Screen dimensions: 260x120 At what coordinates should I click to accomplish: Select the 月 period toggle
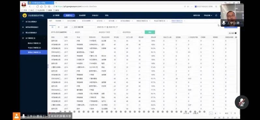[59, 27]
